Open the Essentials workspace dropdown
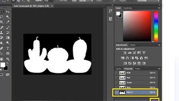 (x=149, y=1)
